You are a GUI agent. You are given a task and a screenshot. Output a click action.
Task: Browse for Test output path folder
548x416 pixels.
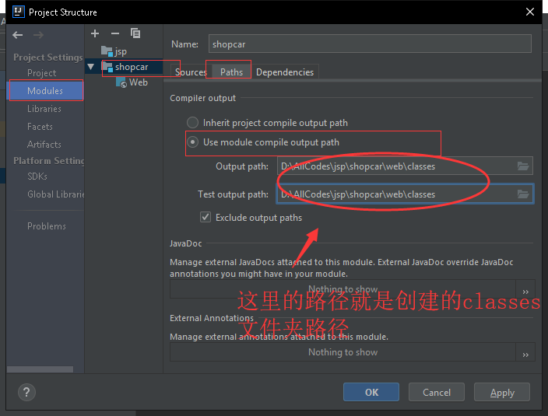(523, 194)
